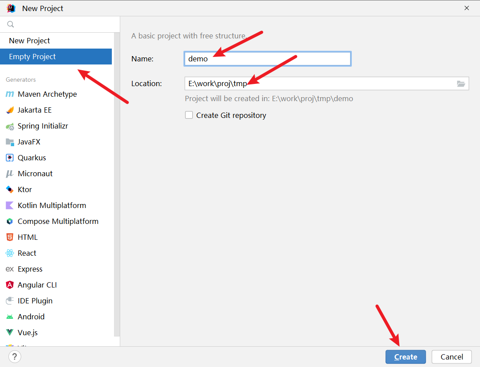Choose the Android generator
Viewport: 480px width, 367px height.
coord(56,317)
